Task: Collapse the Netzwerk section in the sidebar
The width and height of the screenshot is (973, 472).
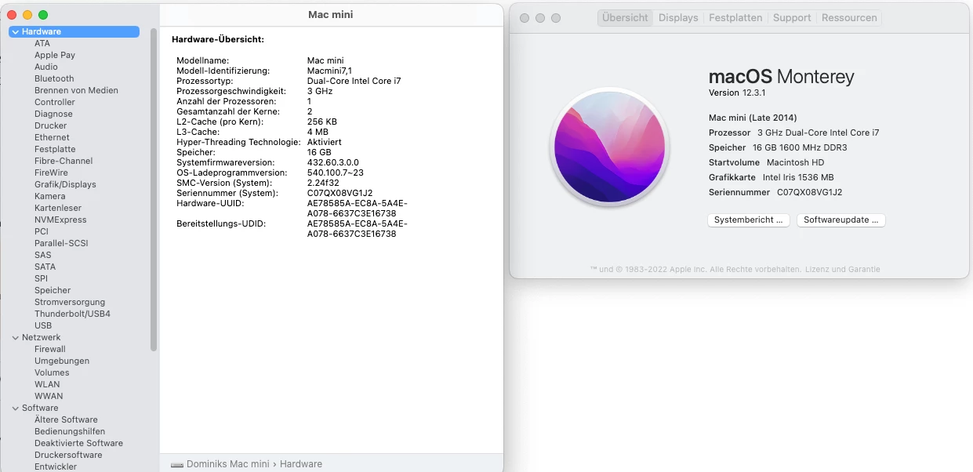Action: point(15,337)
